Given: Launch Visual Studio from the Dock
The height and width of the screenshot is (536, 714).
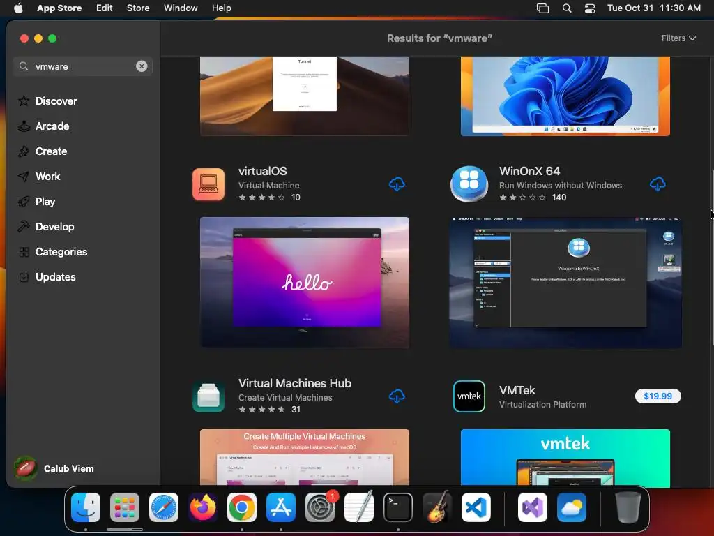Looking at the screenshot, I should tap(533, 507).
